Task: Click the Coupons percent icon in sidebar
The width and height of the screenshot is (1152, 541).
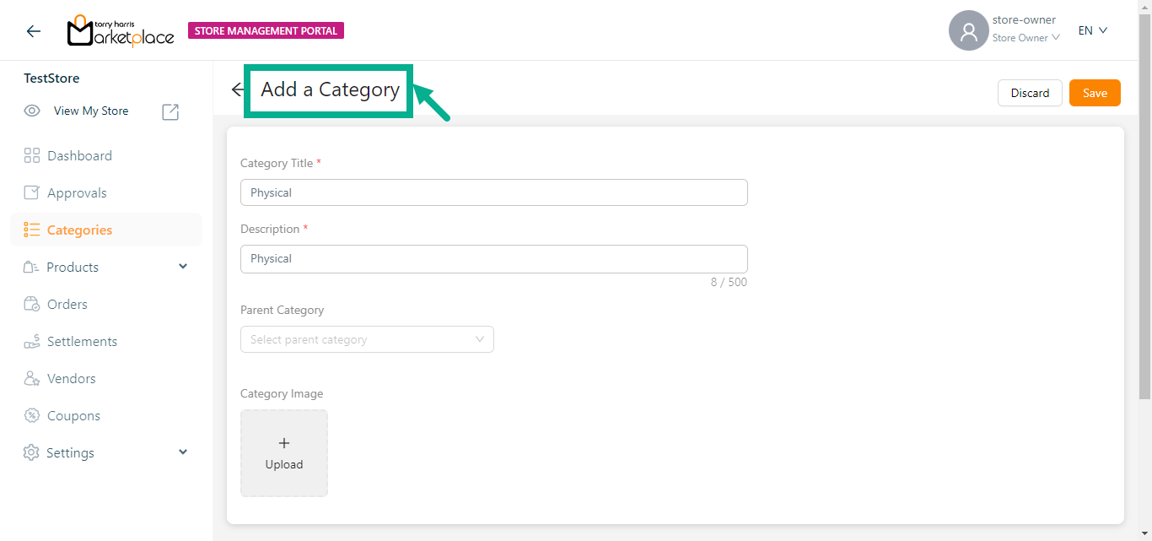Action: 32,415
